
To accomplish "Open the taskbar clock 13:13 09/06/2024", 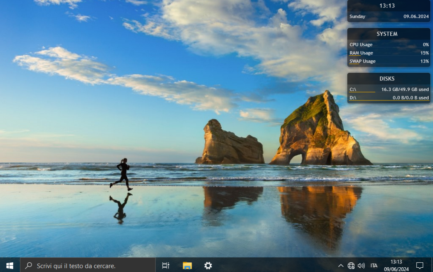I will (396, 265).
